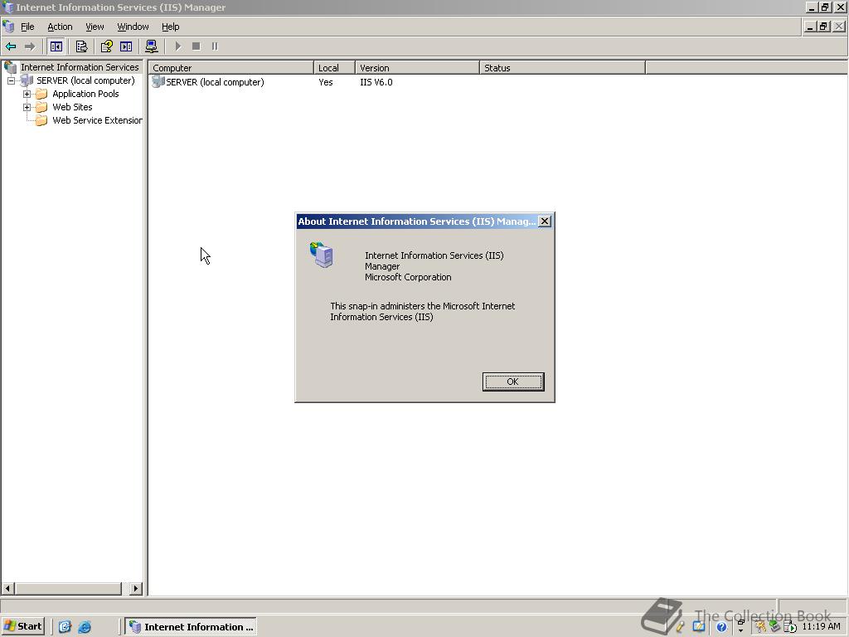Screen dimensions: 849x637
Task: Go forward using the toolbar Forward arrow
Action: pyautogui.click(x=30, y=46)
